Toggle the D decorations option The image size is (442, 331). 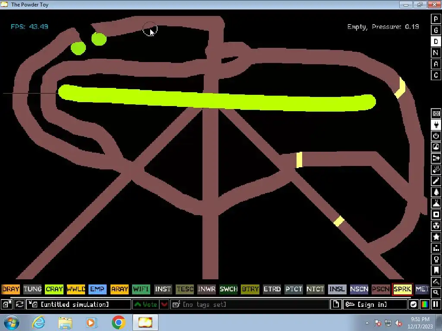(x=436, y=41)
